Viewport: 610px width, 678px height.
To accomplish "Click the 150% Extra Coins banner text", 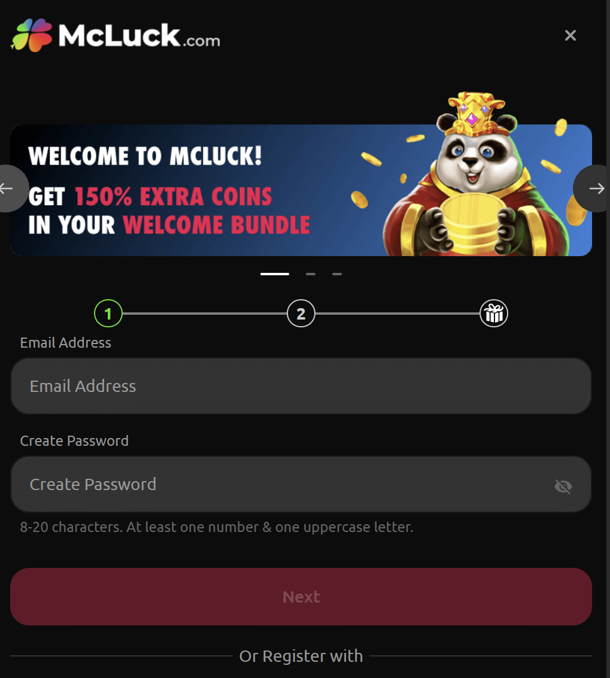I will (173, 197).
